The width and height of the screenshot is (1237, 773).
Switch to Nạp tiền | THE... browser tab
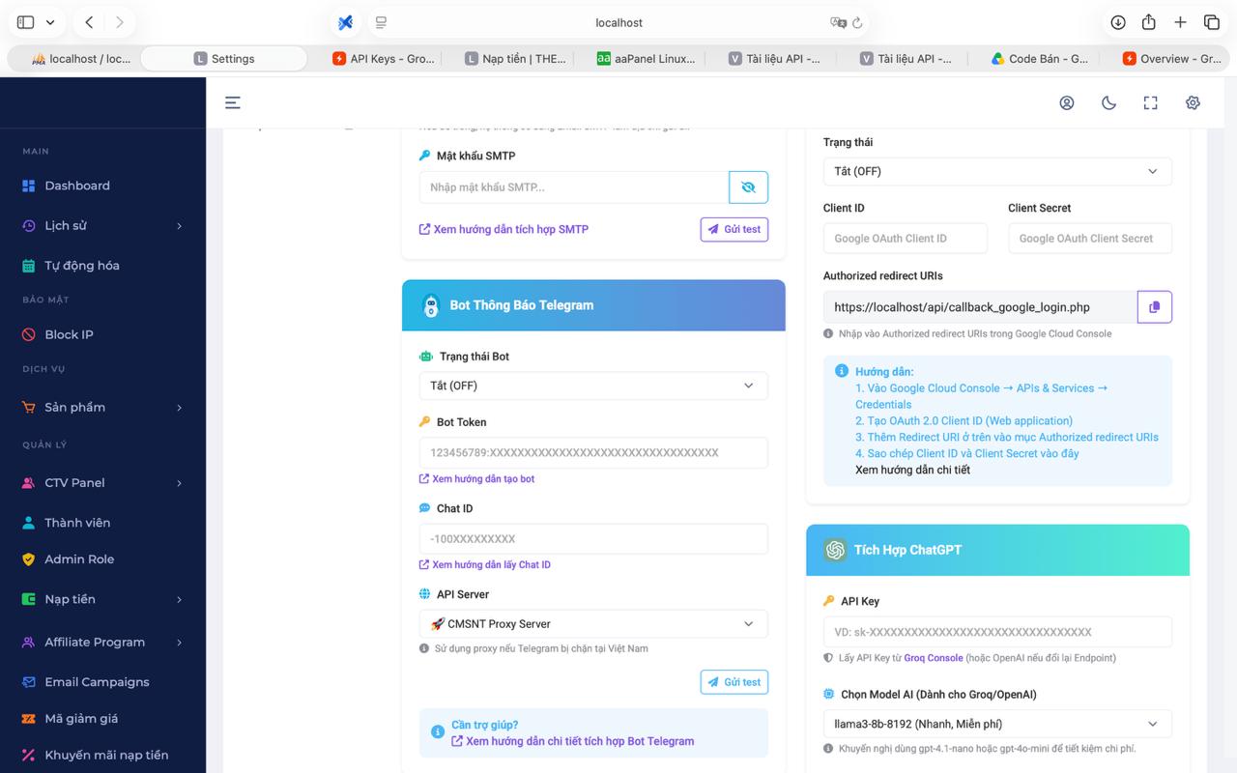[515, 59]
